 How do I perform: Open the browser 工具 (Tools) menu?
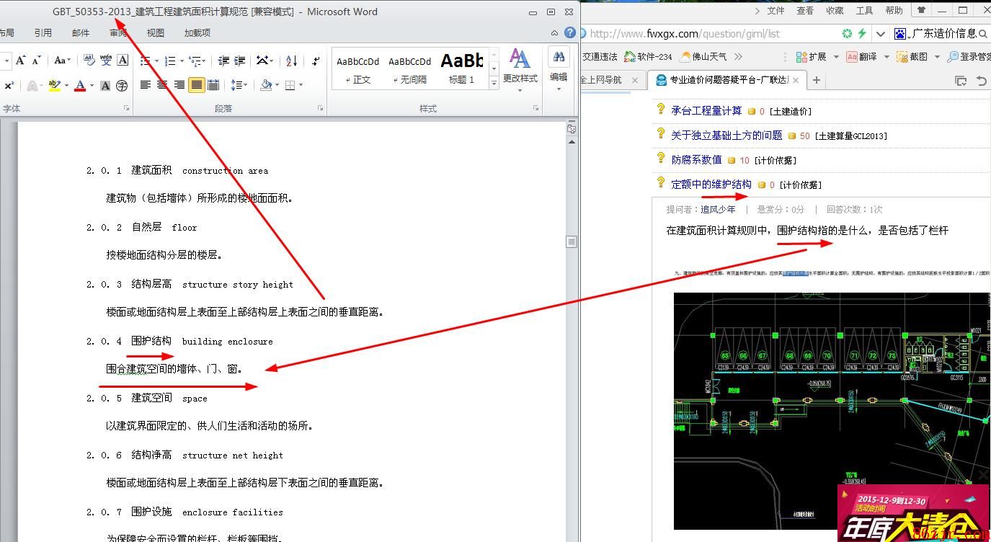click(864, 11)
